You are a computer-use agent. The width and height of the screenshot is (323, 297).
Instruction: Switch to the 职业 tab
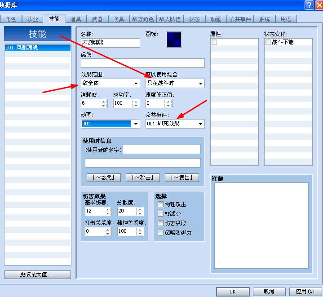[32, 19]
